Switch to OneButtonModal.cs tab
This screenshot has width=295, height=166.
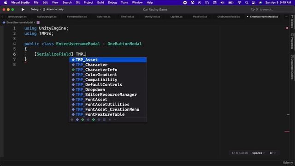click(x=229, y=17)
